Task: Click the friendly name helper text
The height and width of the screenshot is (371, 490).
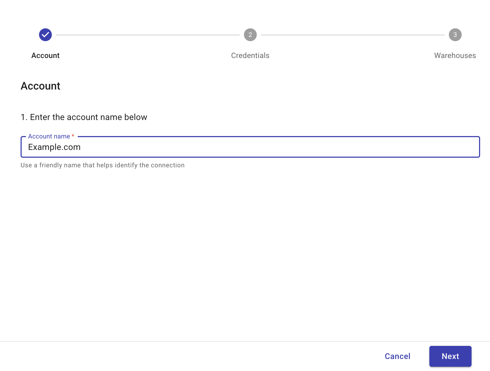Action: (x=102, y=165)
